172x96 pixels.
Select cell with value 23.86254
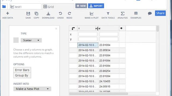point(109,71)
